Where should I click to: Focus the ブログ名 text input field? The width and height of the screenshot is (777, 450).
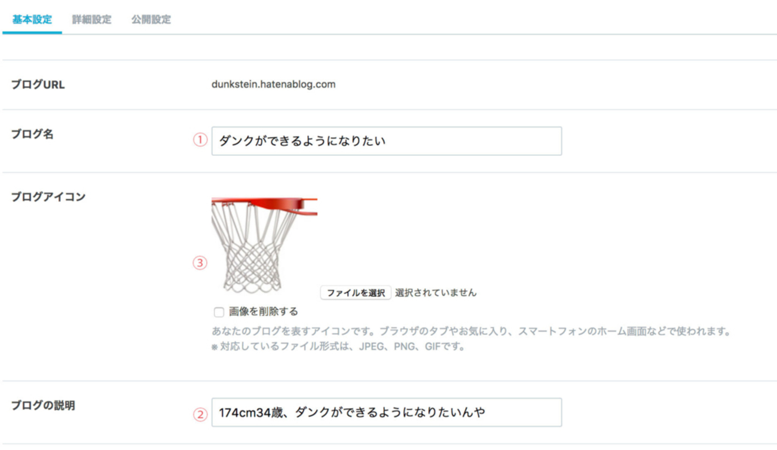click(386, 141)
